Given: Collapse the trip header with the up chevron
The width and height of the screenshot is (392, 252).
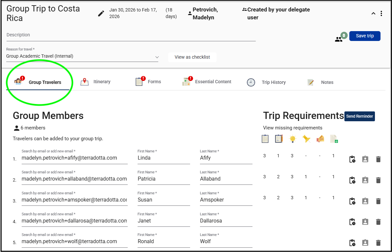Looking at the screenshot, I should [373, 13].
